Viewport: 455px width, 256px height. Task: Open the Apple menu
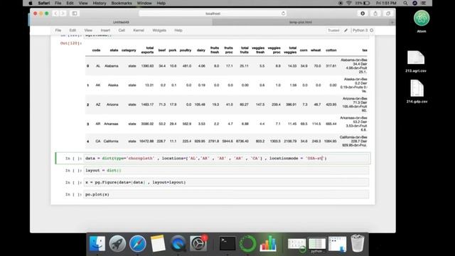tap(31, 3)
